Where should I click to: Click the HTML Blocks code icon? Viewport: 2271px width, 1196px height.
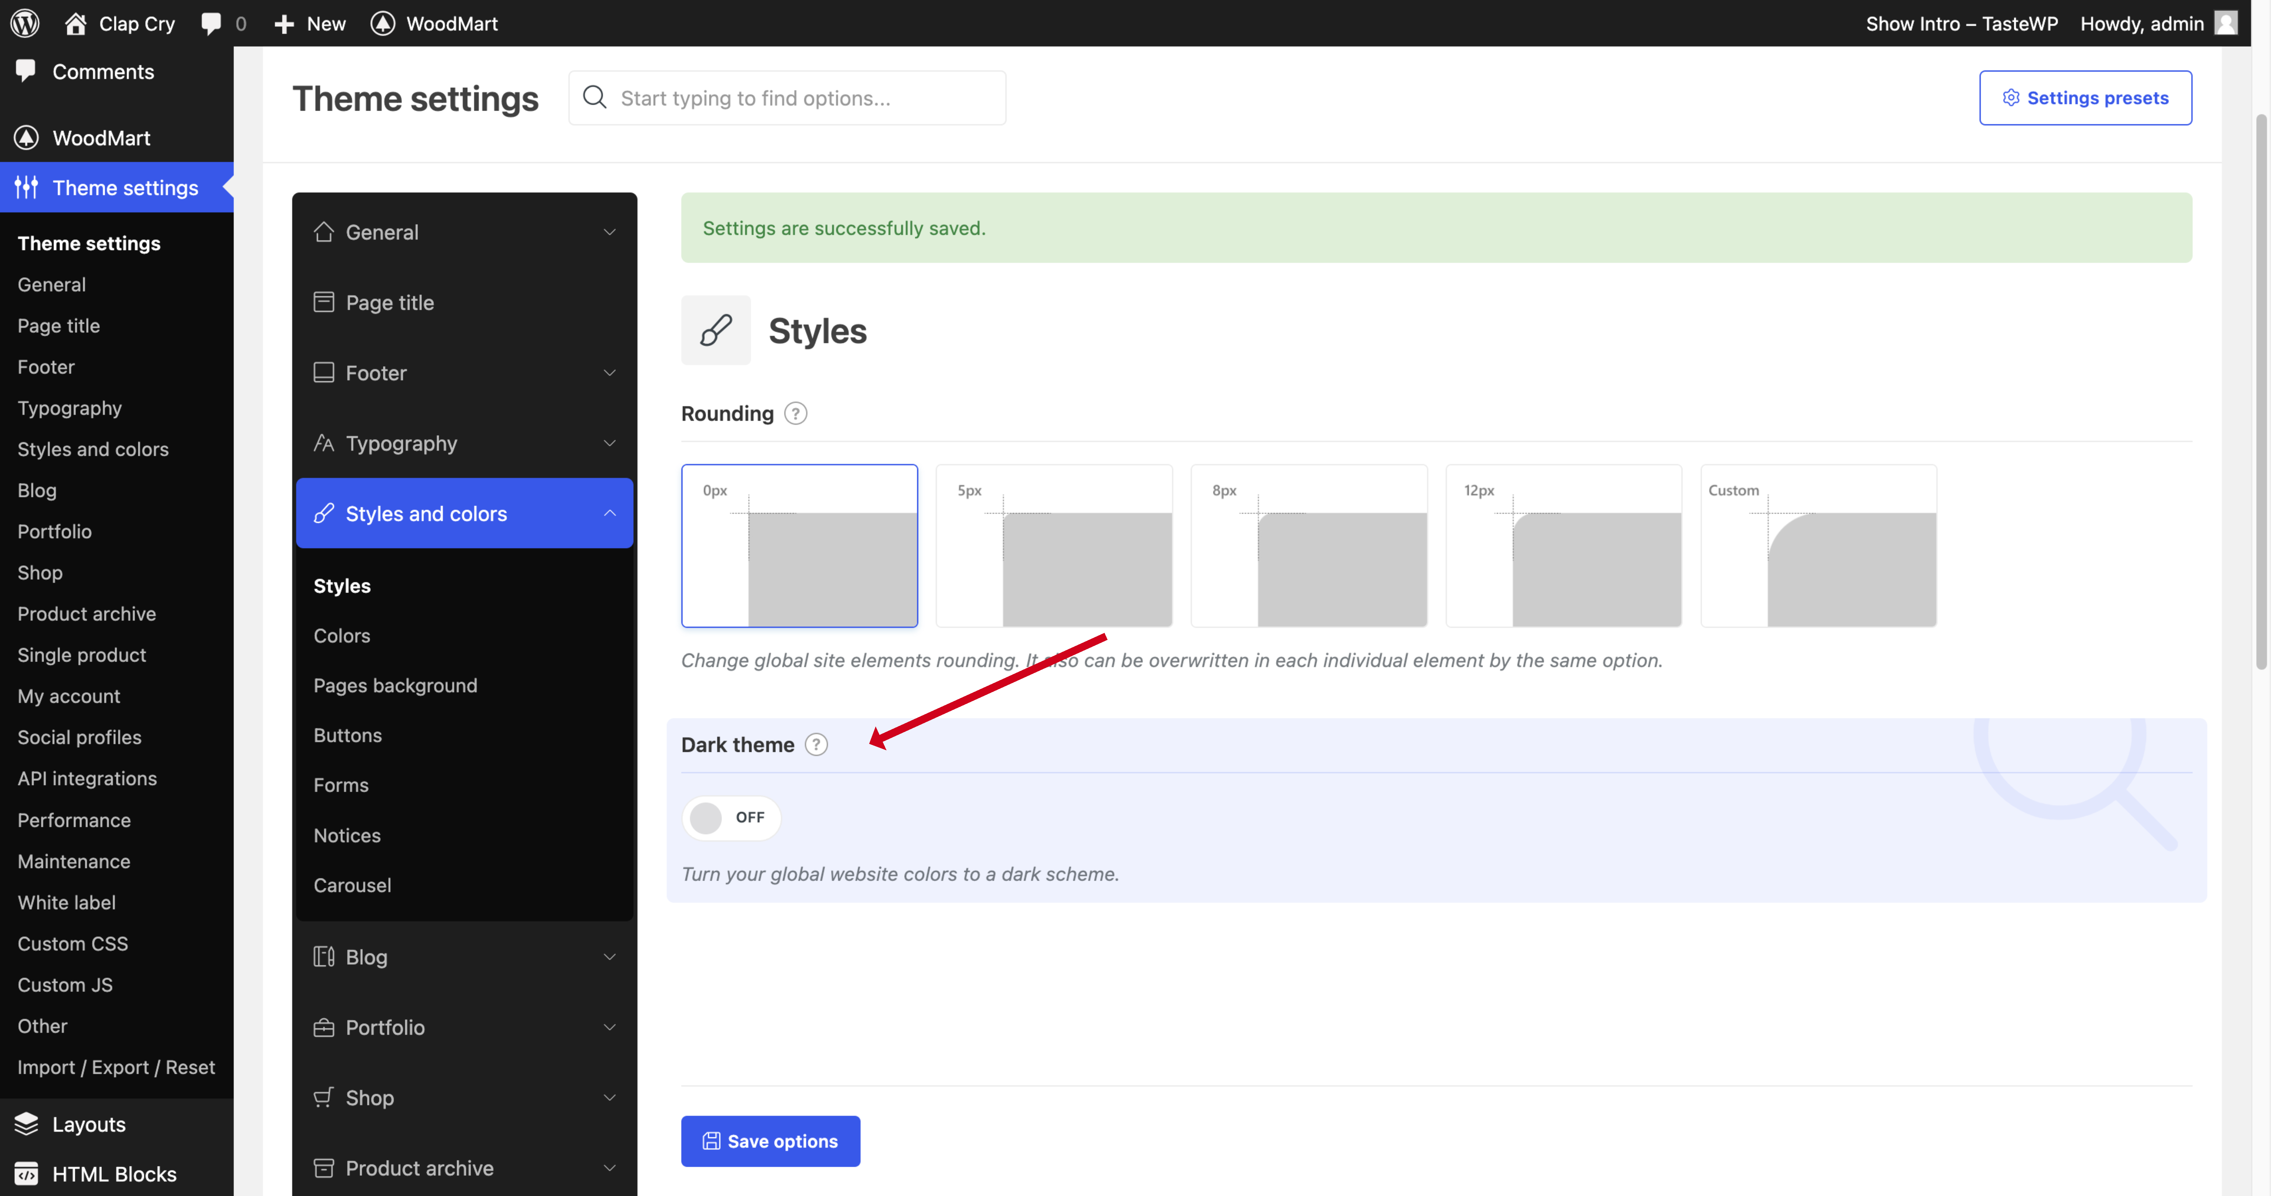pos(27,1174)
